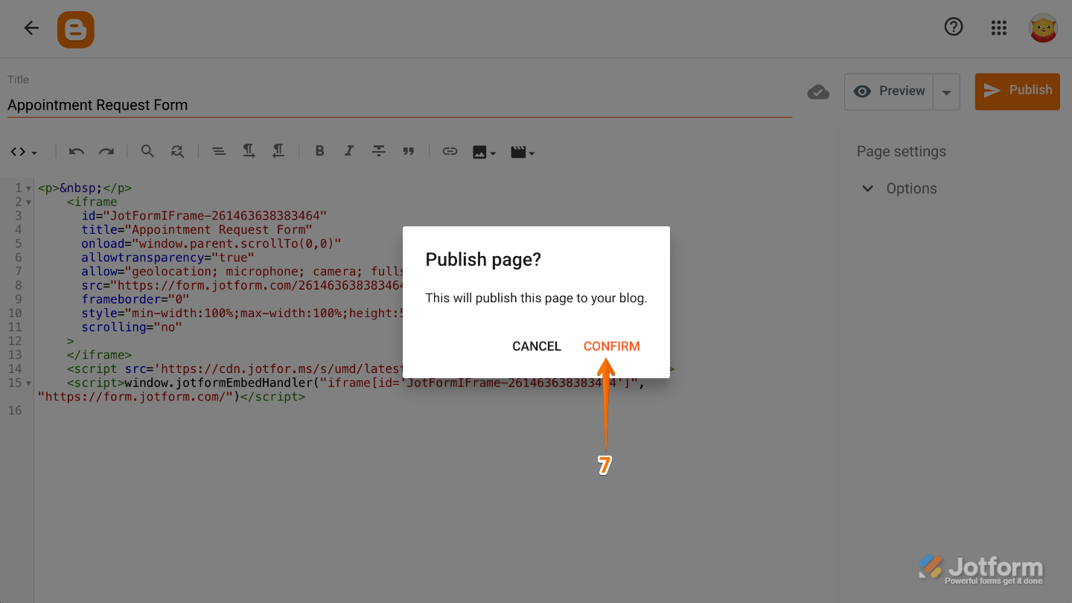The width and height of the screenshot is (1072, 603).
Task: Open the Blogger logo home icon
Action: (76, 30)
